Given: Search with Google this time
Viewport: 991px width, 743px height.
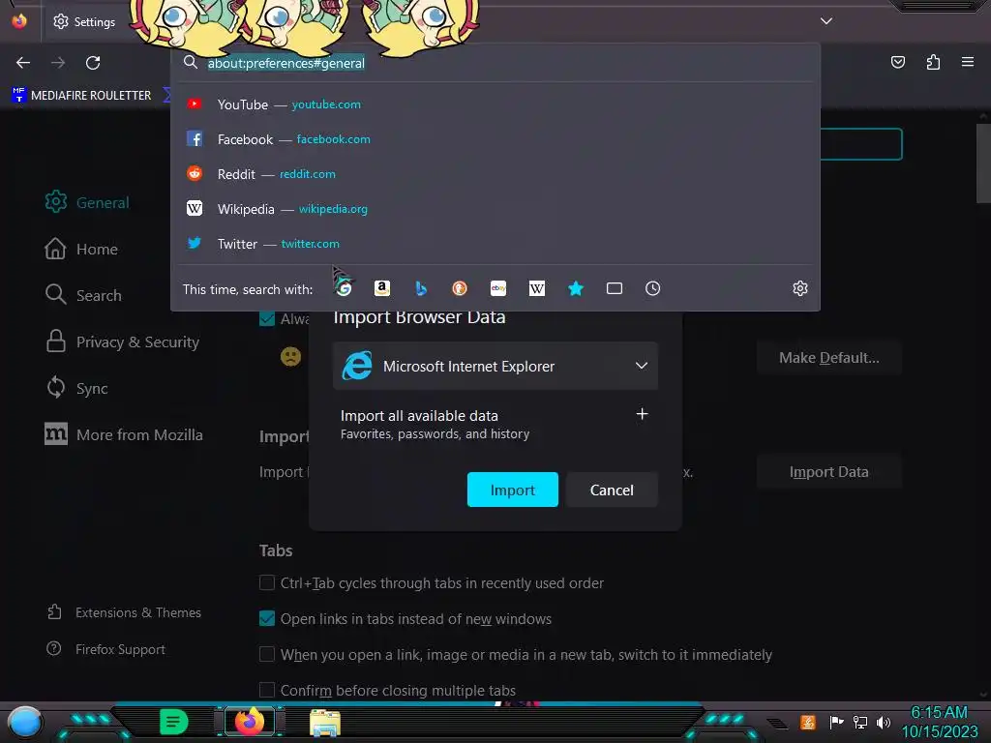Looking at the screenshot, I should point(344,288).
